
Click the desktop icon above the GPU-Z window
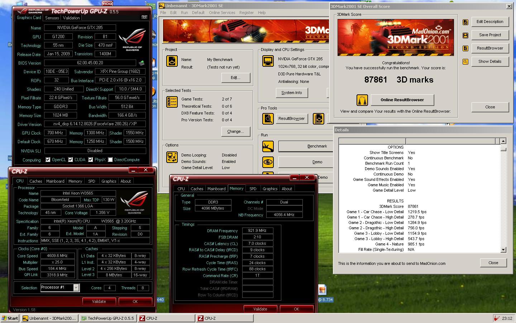click(107, 3)
